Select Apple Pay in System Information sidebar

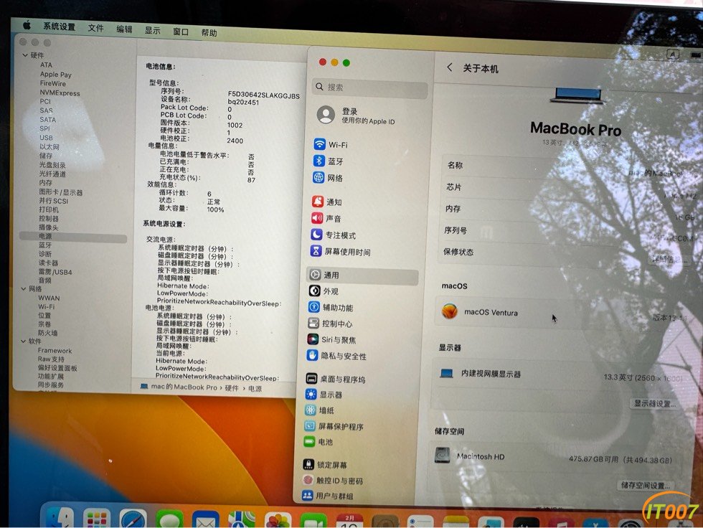56,75
